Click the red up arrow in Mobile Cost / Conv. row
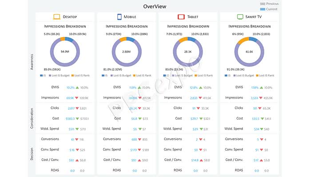310x177 pixels. [x=139, y=160]
